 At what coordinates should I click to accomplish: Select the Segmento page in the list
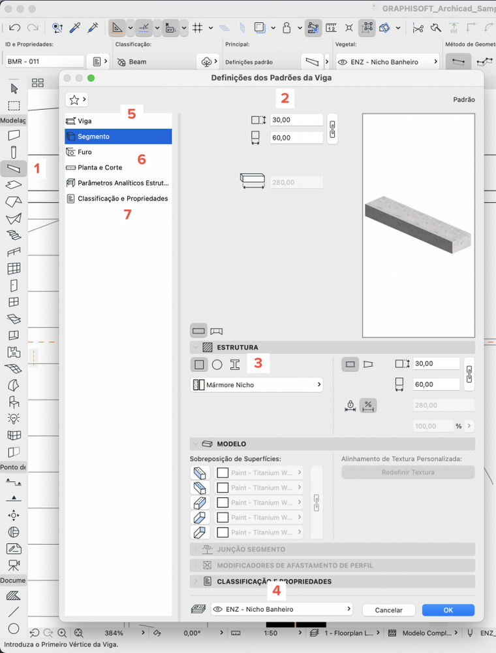(x=118, y=137)
